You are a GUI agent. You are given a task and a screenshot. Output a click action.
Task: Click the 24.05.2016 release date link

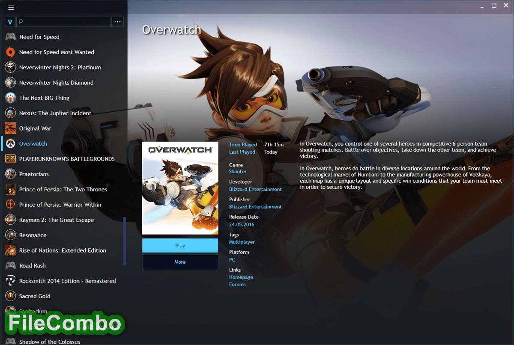pyautogui.click(x=242, y=224)
